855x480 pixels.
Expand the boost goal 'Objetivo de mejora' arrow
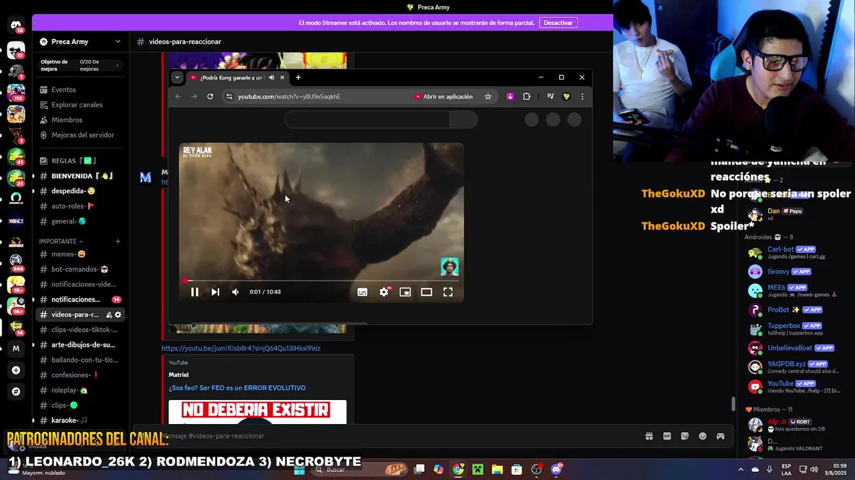coord(117,65)
